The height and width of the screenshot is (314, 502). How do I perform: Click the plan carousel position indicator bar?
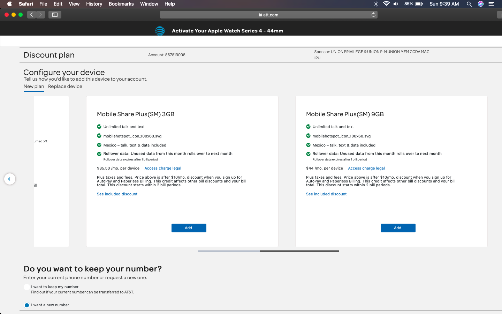[268, 251]
